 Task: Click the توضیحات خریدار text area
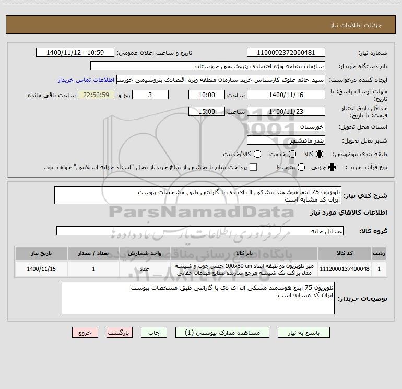coord(198,298)
